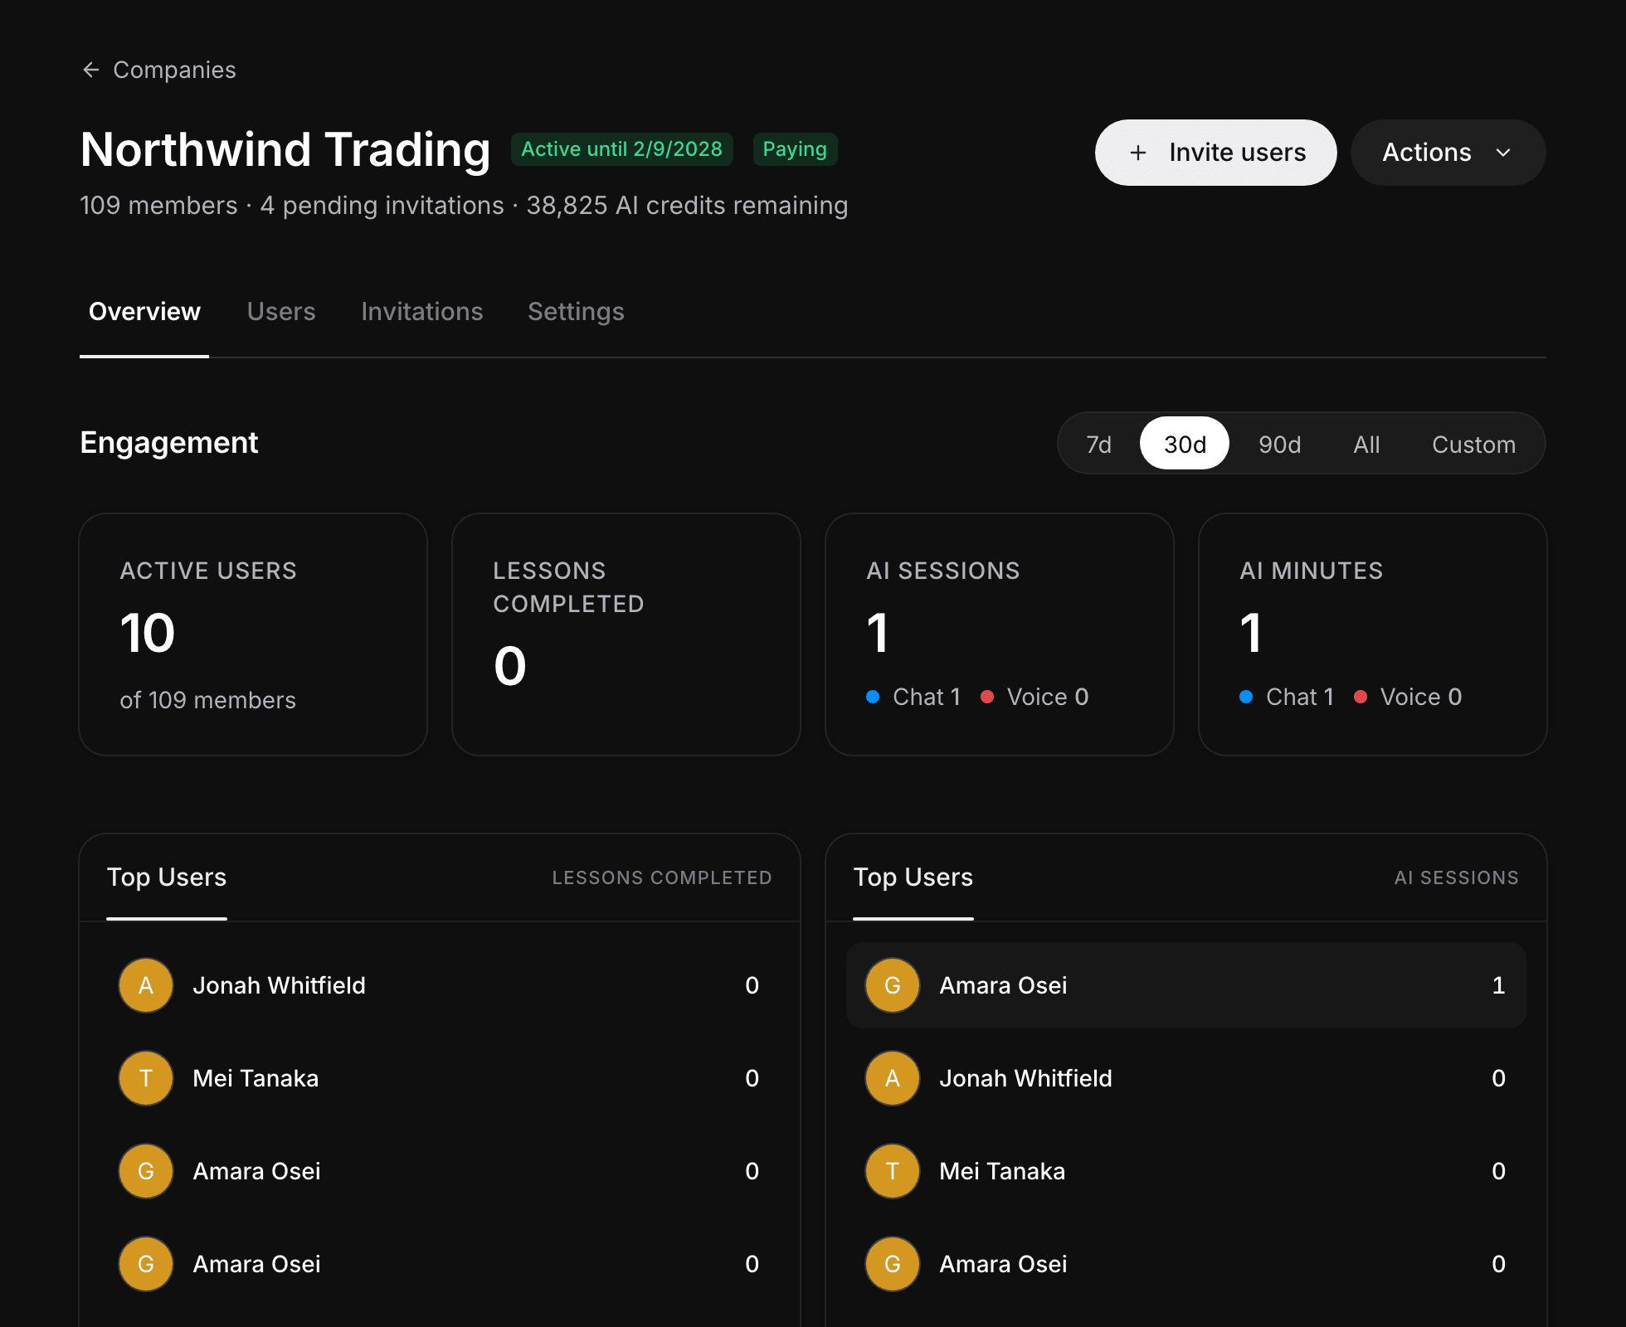This screenshot has height=1327, width=1626.
Task: Switch engagement range to 90d
Action: pos(1279,445)
